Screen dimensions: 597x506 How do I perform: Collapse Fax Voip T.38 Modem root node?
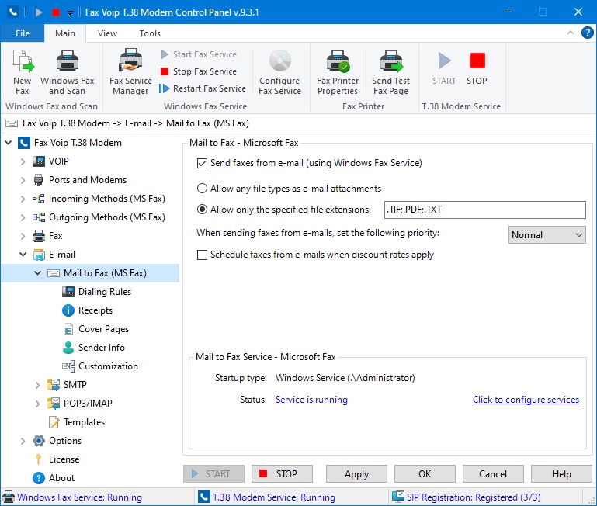point(9,143)
